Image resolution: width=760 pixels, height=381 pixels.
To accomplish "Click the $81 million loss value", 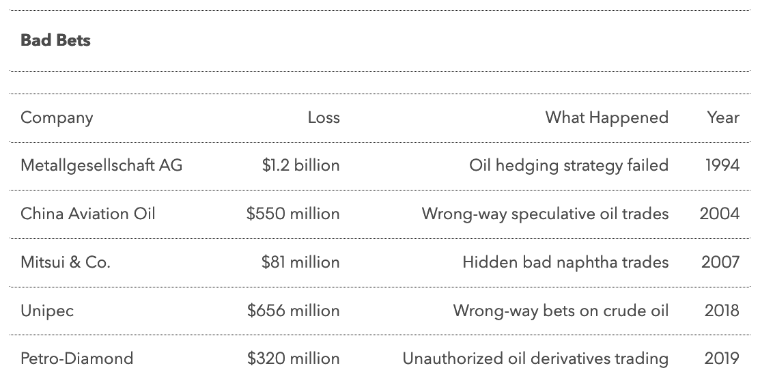I will coord(300,262).
